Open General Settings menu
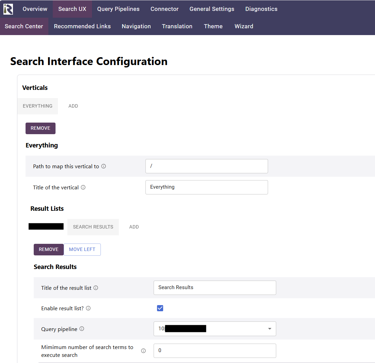 pos(212,9)
